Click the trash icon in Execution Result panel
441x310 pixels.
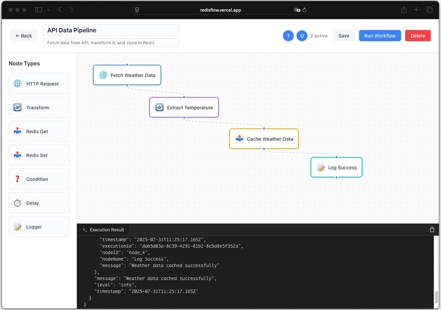coord(432,230)
